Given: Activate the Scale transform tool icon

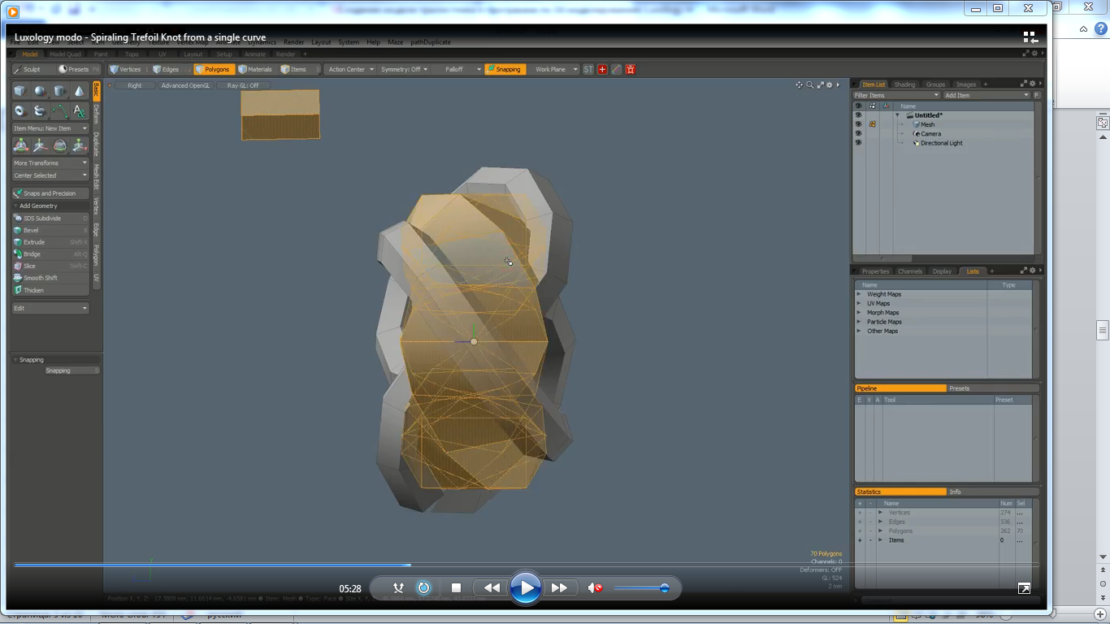Looking at the screenshot, I should tap(79, 146).
